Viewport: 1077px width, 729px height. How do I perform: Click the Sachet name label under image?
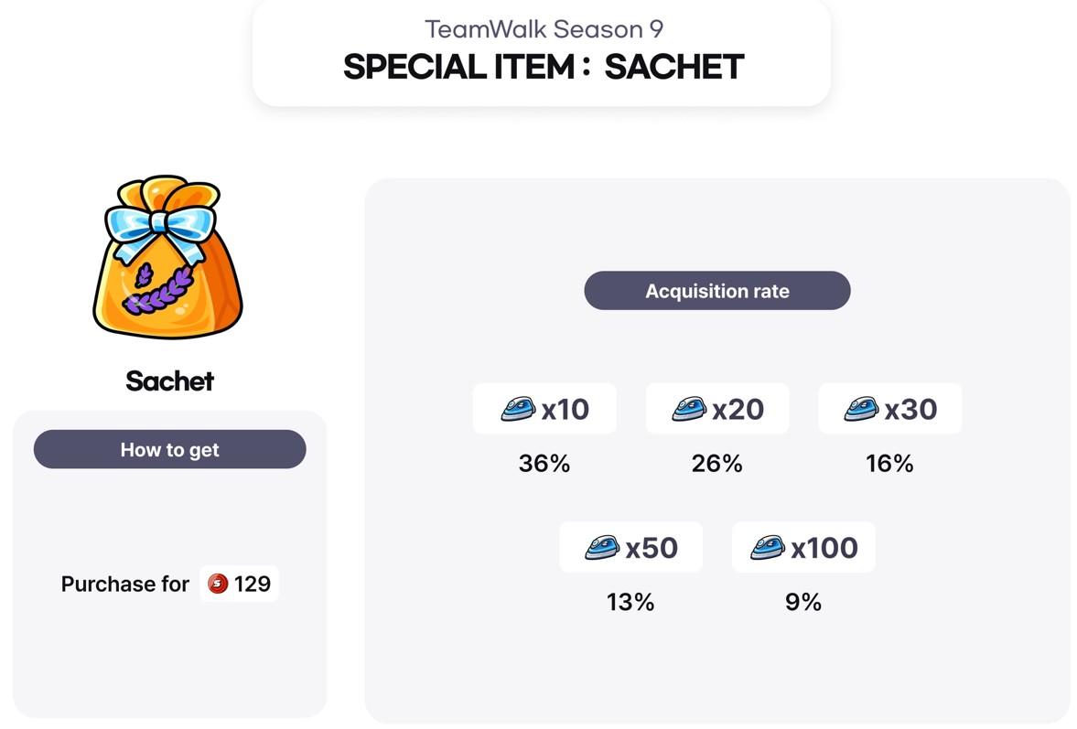point(169,381)
